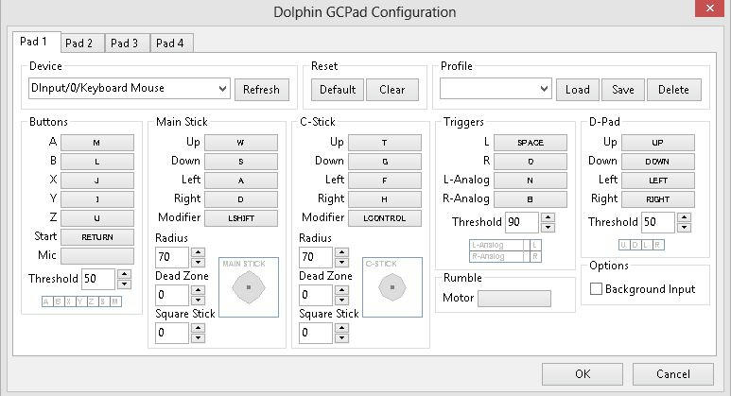This screenshot has height=396, width=731.
Task: Select the Pad 1 tab
Action: (36, 42)
